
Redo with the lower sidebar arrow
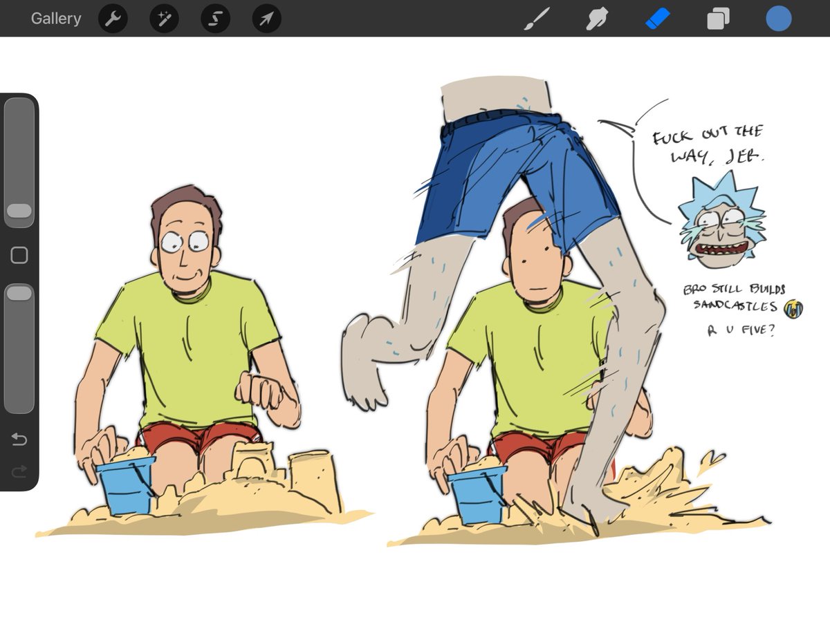19,471
